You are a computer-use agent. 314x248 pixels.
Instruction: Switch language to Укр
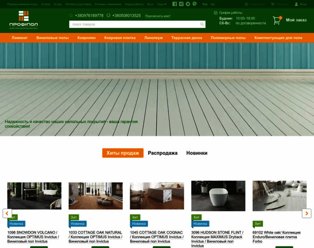(x=212, y=4)
